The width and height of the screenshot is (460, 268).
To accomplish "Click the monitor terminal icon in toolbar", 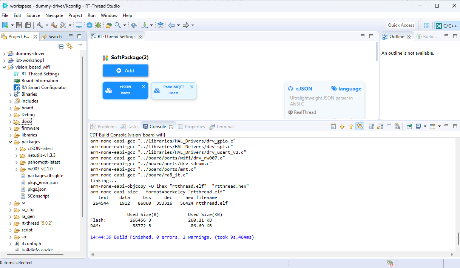I will [x=79, y=25].
